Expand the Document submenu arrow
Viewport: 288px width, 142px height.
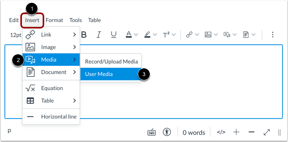tap(74, 72)
